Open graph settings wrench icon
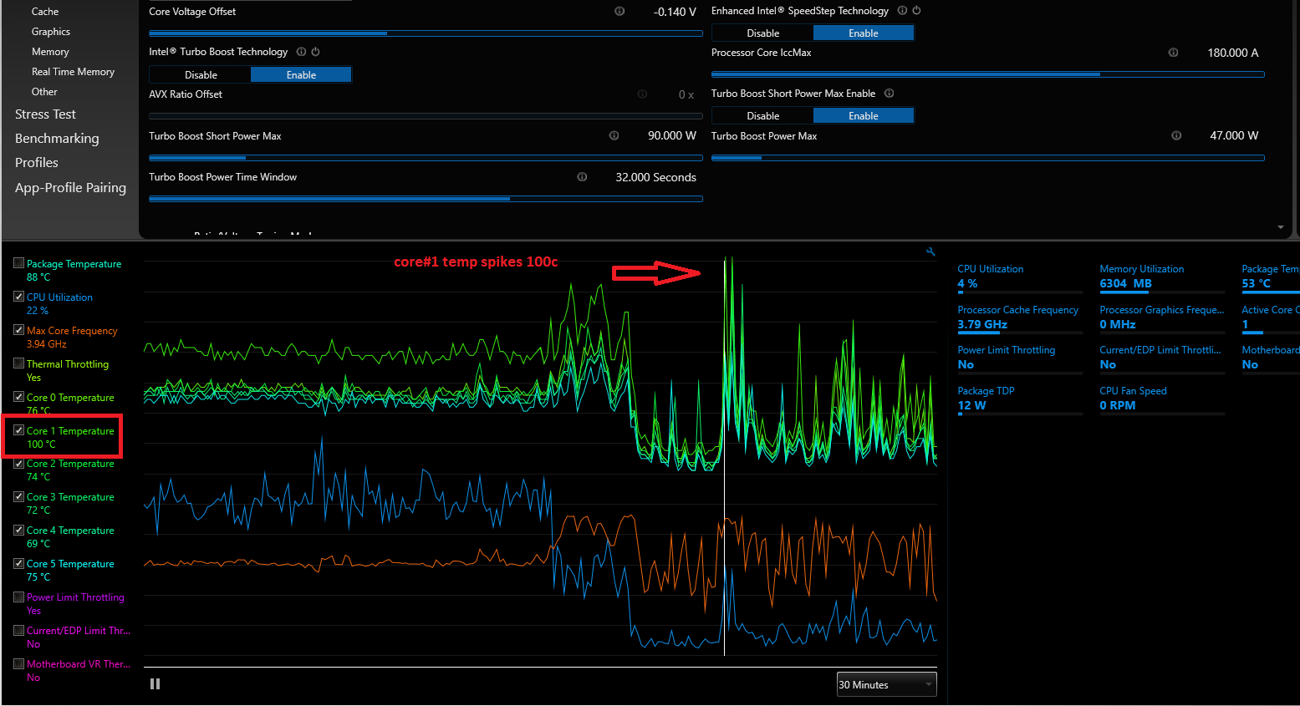 click(x=930, y=251)
